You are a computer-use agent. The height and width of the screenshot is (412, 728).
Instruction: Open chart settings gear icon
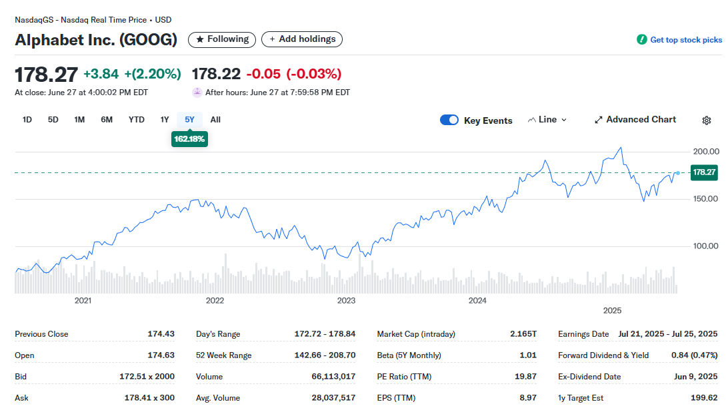point(706,120)
